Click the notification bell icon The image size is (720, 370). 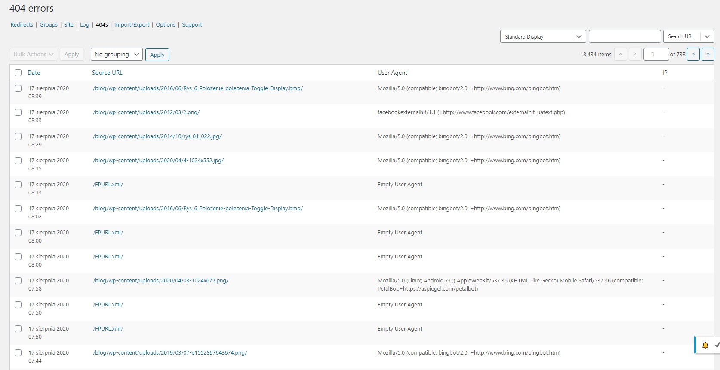705,345
